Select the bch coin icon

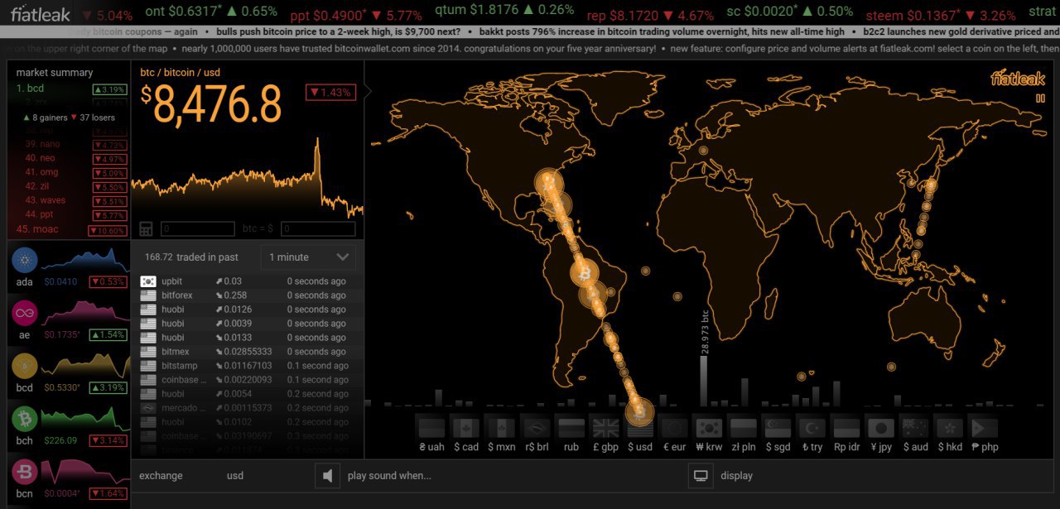click(24, 419)
